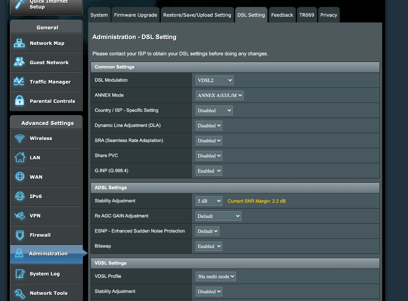
Task: Open Guest Network via its people icon
Action: [19, 62]
